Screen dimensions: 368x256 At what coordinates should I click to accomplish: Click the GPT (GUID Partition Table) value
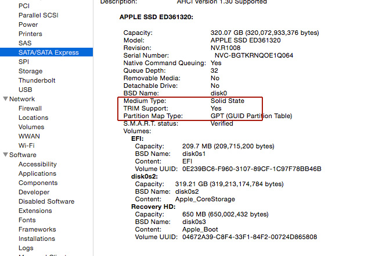pyautogui.click(x=251, y=116)
